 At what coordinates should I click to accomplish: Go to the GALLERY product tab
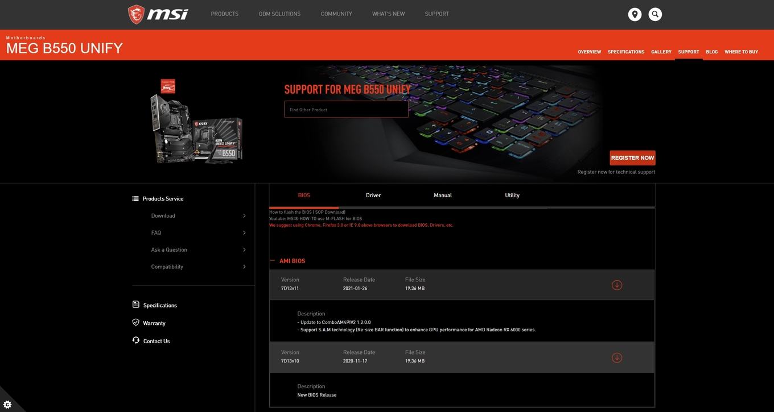[661, 52]
